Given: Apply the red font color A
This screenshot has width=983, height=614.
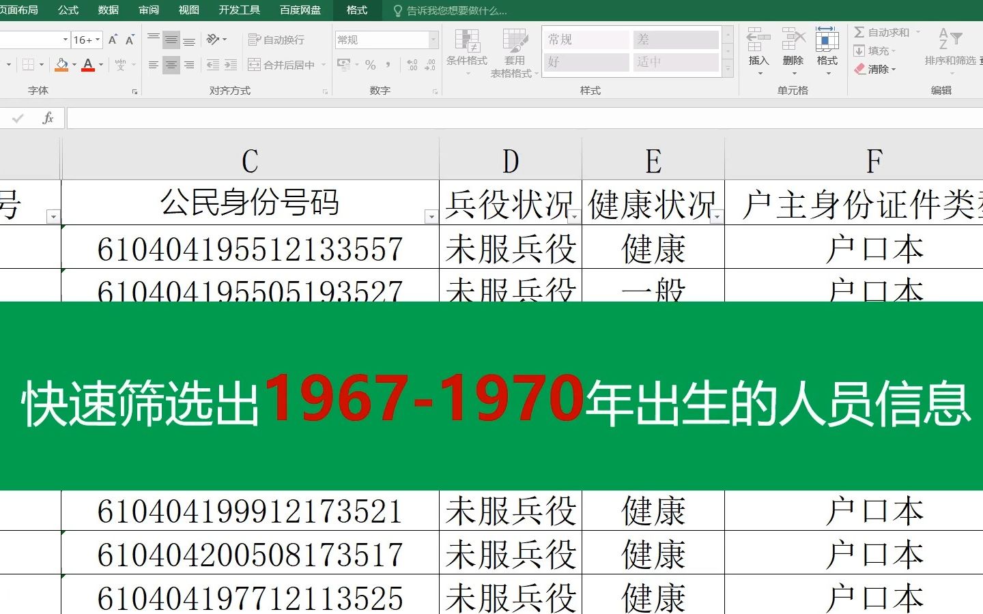Looking at the screenshot, I should coord(88,65).
